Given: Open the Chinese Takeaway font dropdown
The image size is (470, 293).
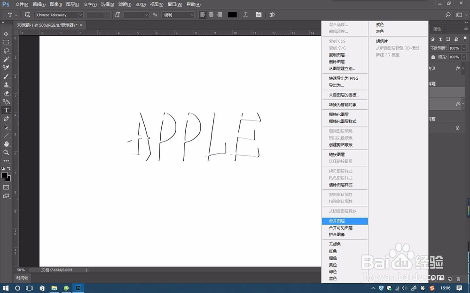Looking at the screenshot, I should (x=81, y=15).
